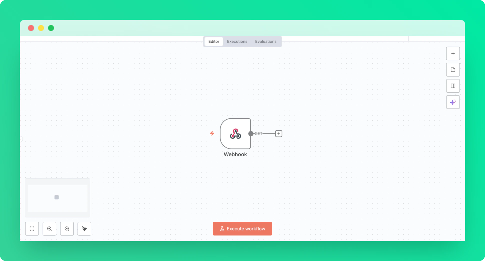Viewport: 485px width, 261px height.
Task: Open the side panel icon button
Action: (x=453, y=86)
